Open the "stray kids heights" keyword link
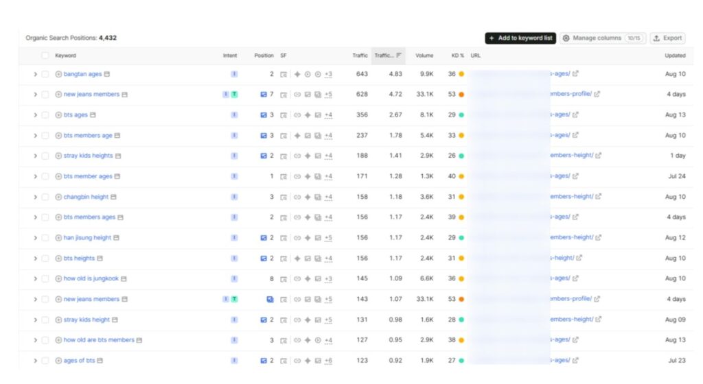Image resolution: width=703 pixels, height=384 pixels. coord(88,156)
